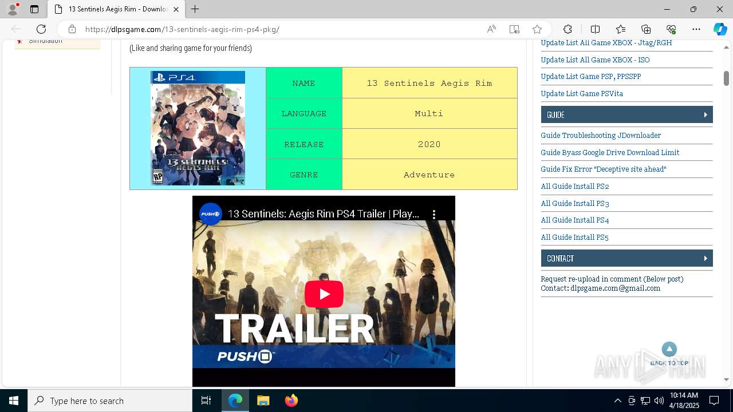
Task: Open the Edge profile icon
Action: tap(13, 9)
